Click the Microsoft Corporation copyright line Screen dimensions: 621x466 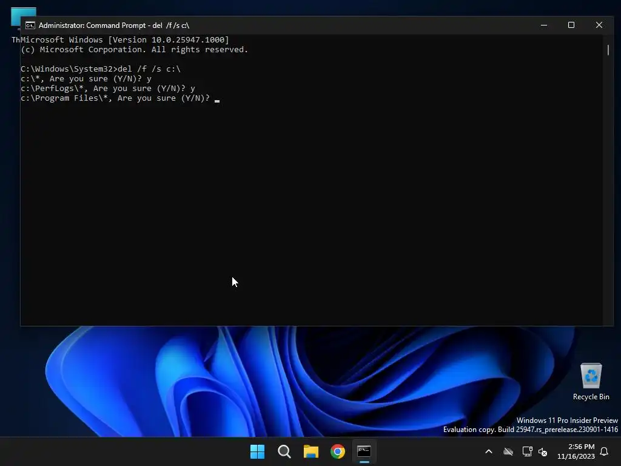tap(134, 50)
